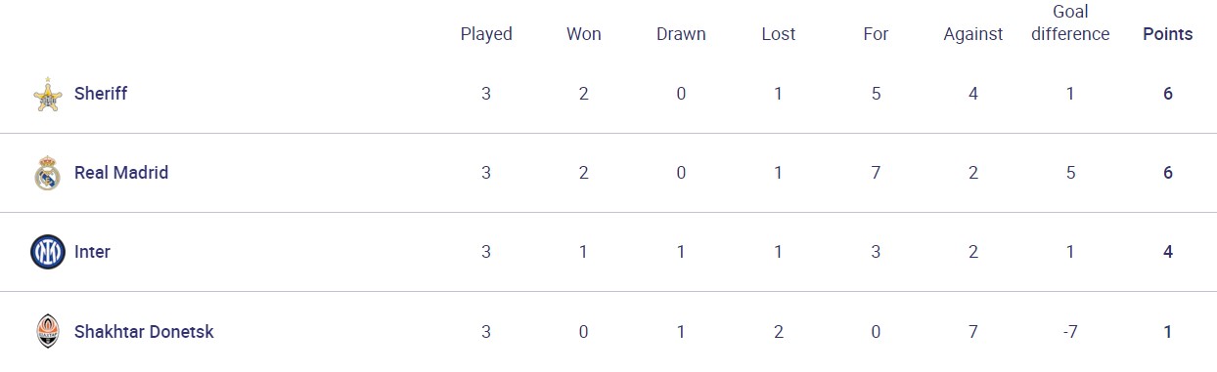1217x372 pixels.
Task: Click the Shakhtar Donetsk crest icon
Action: click(47, 331)
